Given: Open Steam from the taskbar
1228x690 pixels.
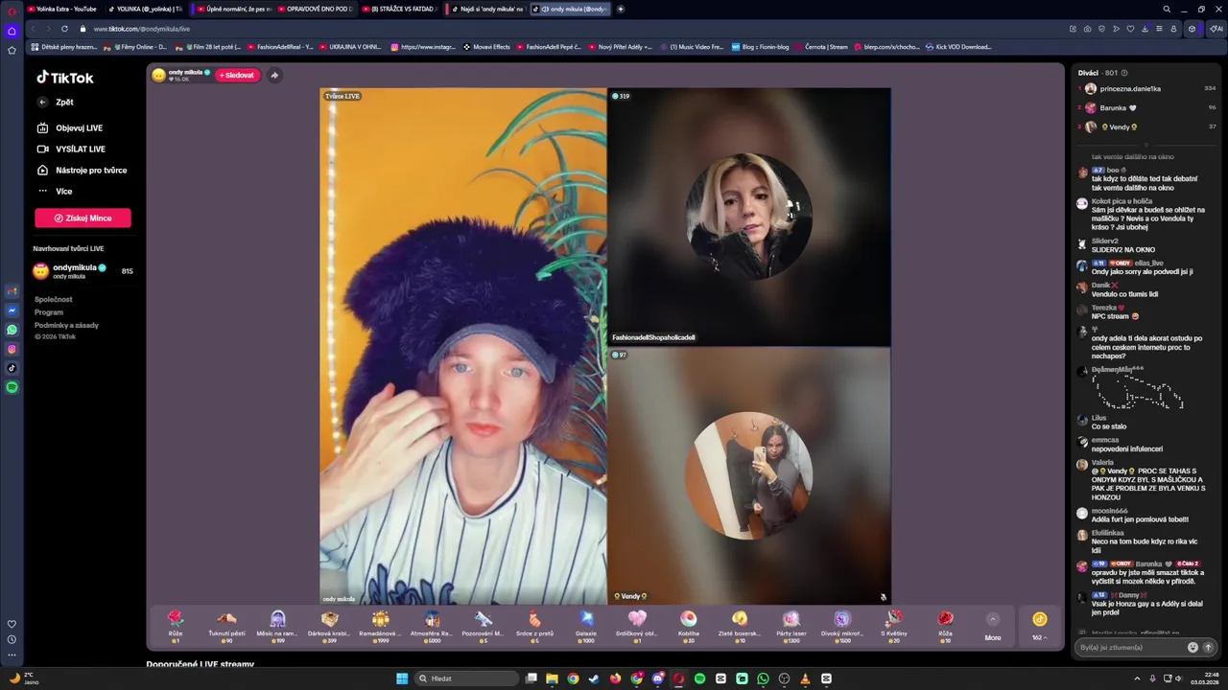Looking at the screenshot, I should (x=594, y=678).
